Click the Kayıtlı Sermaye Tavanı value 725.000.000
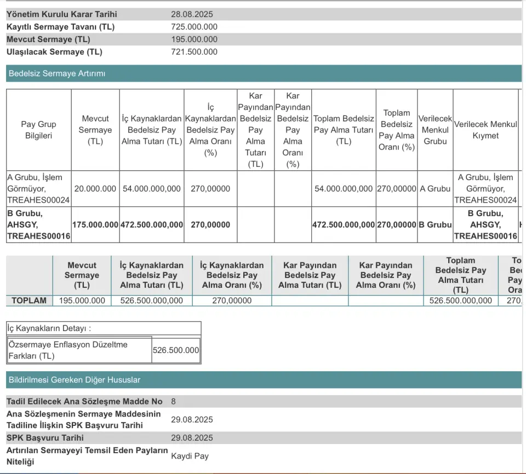 point(194,27)
